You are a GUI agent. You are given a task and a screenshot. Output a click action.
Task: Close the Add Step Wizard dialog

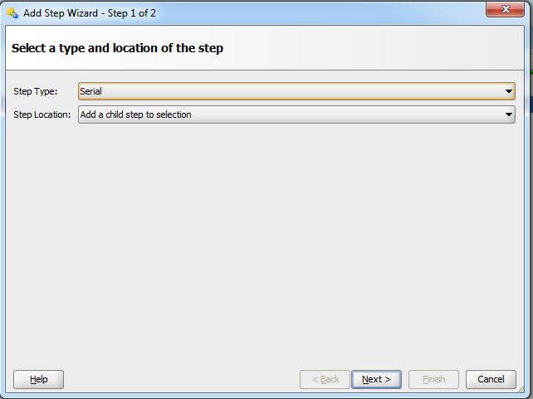coord(505,9)
